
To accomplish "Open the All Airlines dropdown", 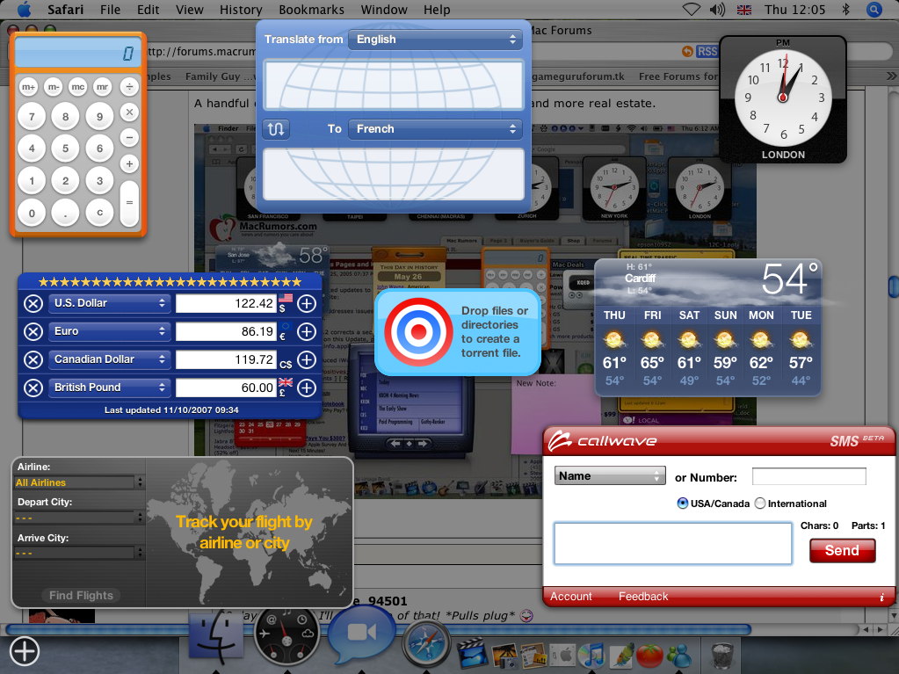I will click(x=79, y=482).
